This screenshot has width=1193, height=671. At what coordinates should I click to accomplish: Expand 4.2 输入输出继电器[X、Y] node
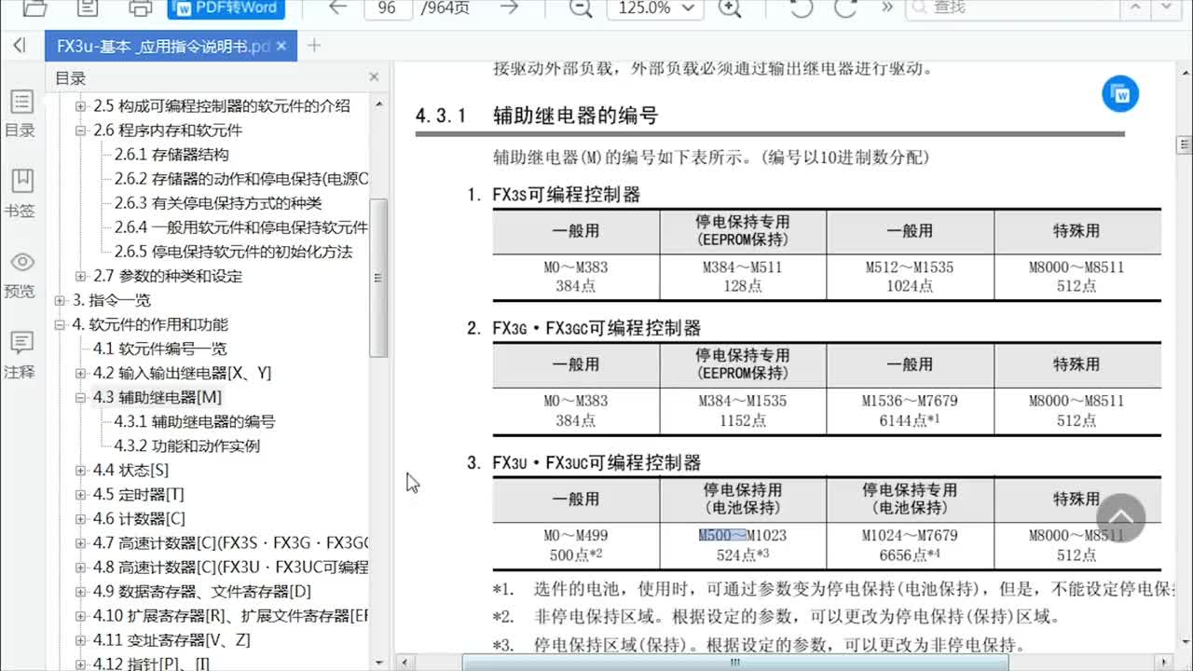80,373
